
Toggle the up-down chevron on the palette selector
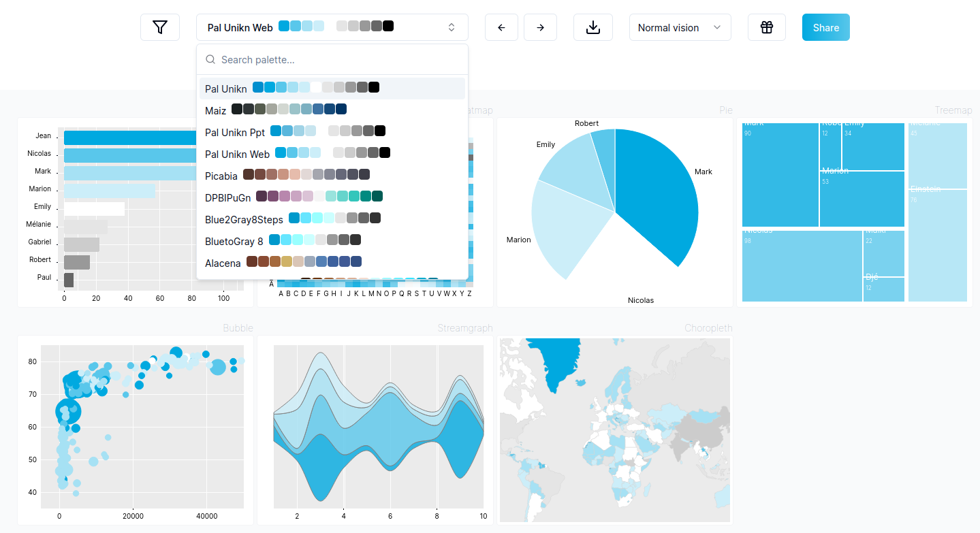tap(451, 27)
